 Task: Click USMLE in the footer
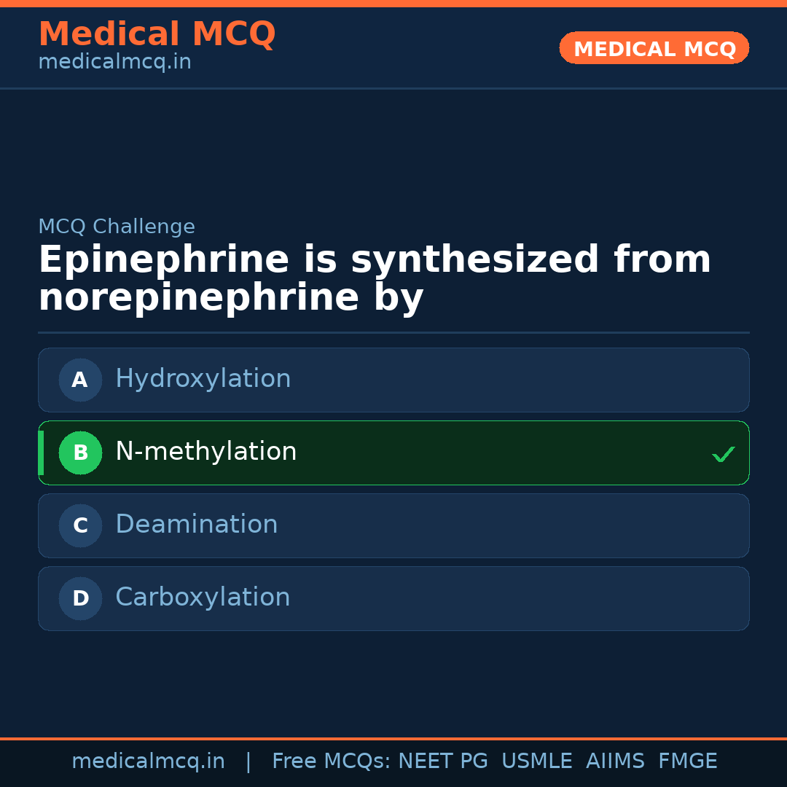536,761
